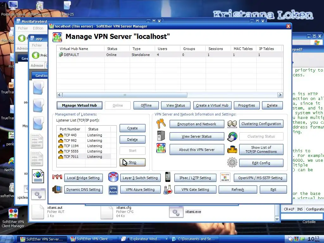Open Local Bridge Setting

pos(83,178)
